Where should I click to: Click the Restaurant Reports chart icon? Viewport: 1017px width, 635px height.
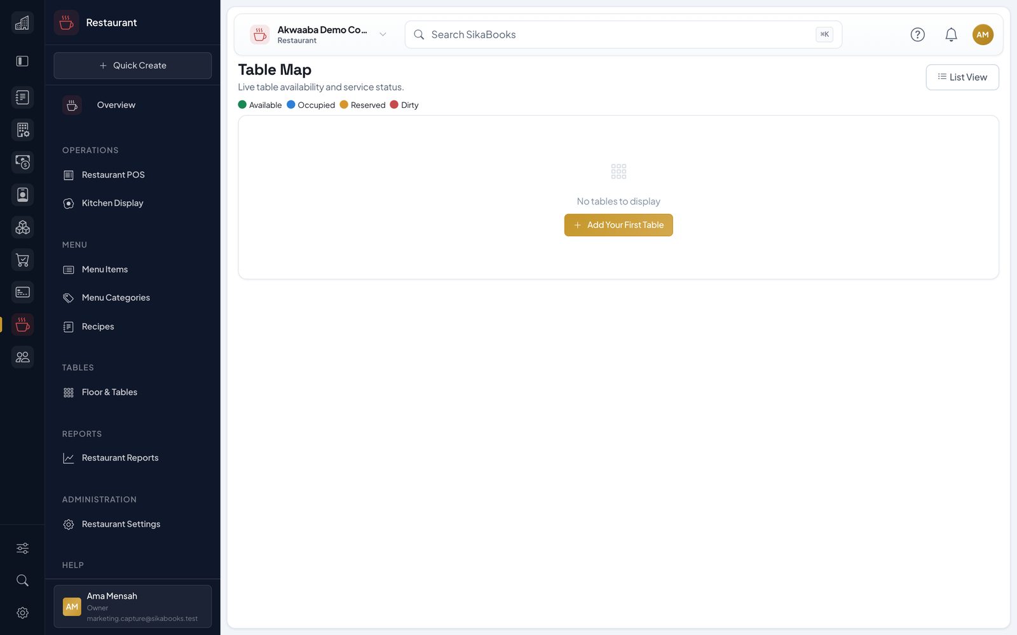tap(69, 458)
